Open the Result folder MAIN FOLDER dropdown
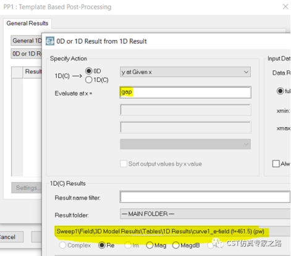This screenshot has height=256, width=291. click(x=205, y=214)
